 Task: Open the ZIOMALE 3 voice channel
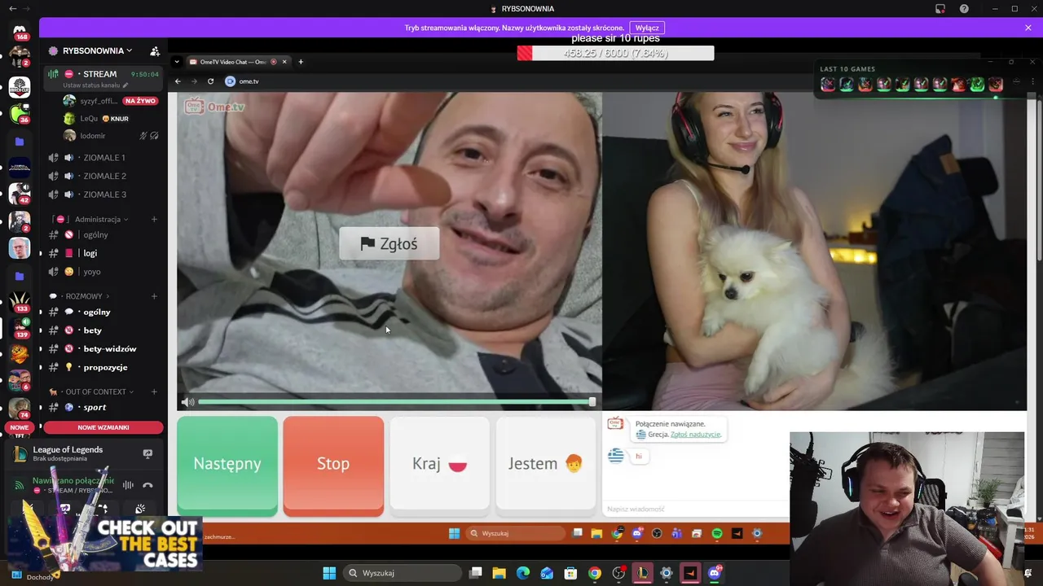[x=104, y=195]
